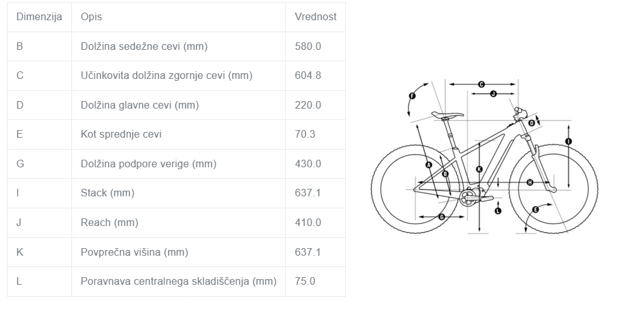Click the E angle marker on front wheel
The height and width of the screenshot is (310, 620).
pyautogui.click(x=535, y=210)
